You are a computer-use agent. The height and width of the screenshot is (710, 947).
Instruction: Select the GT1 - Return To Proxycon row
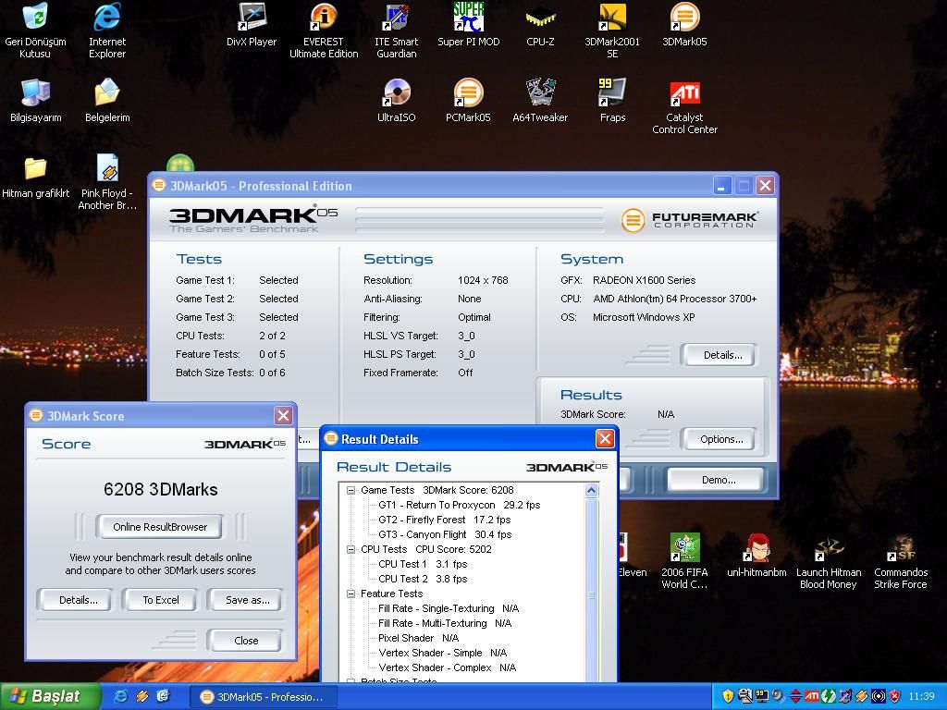coord(459,505)
